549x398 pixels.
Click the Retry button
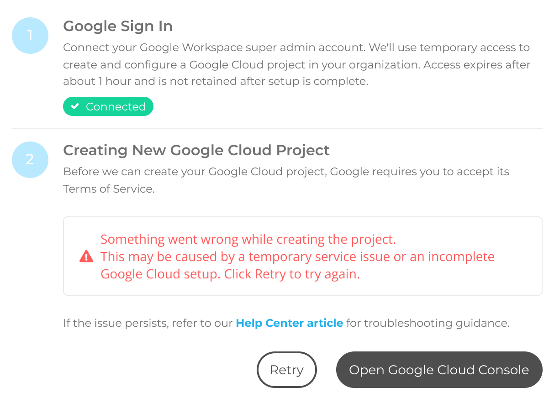[287, 370]
